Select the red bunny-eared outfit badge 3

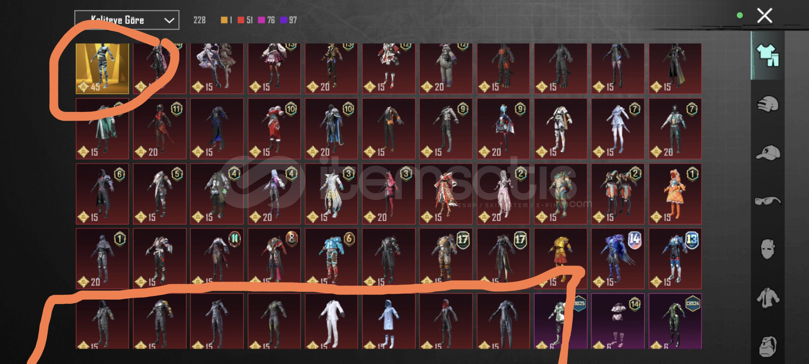(388, 194)
